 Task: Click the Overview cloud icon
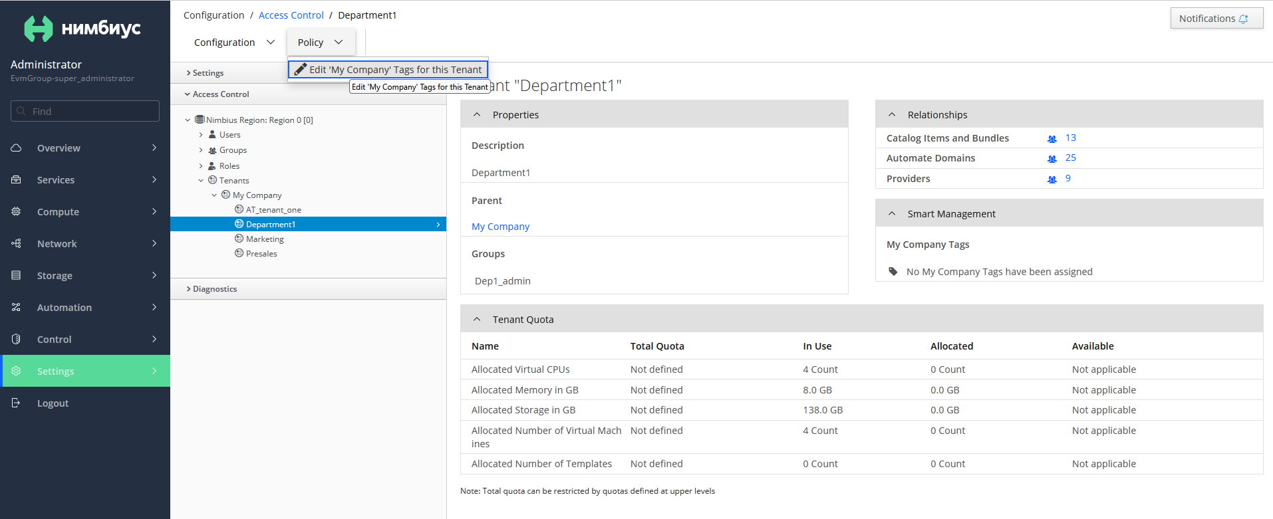click(17, 148)
